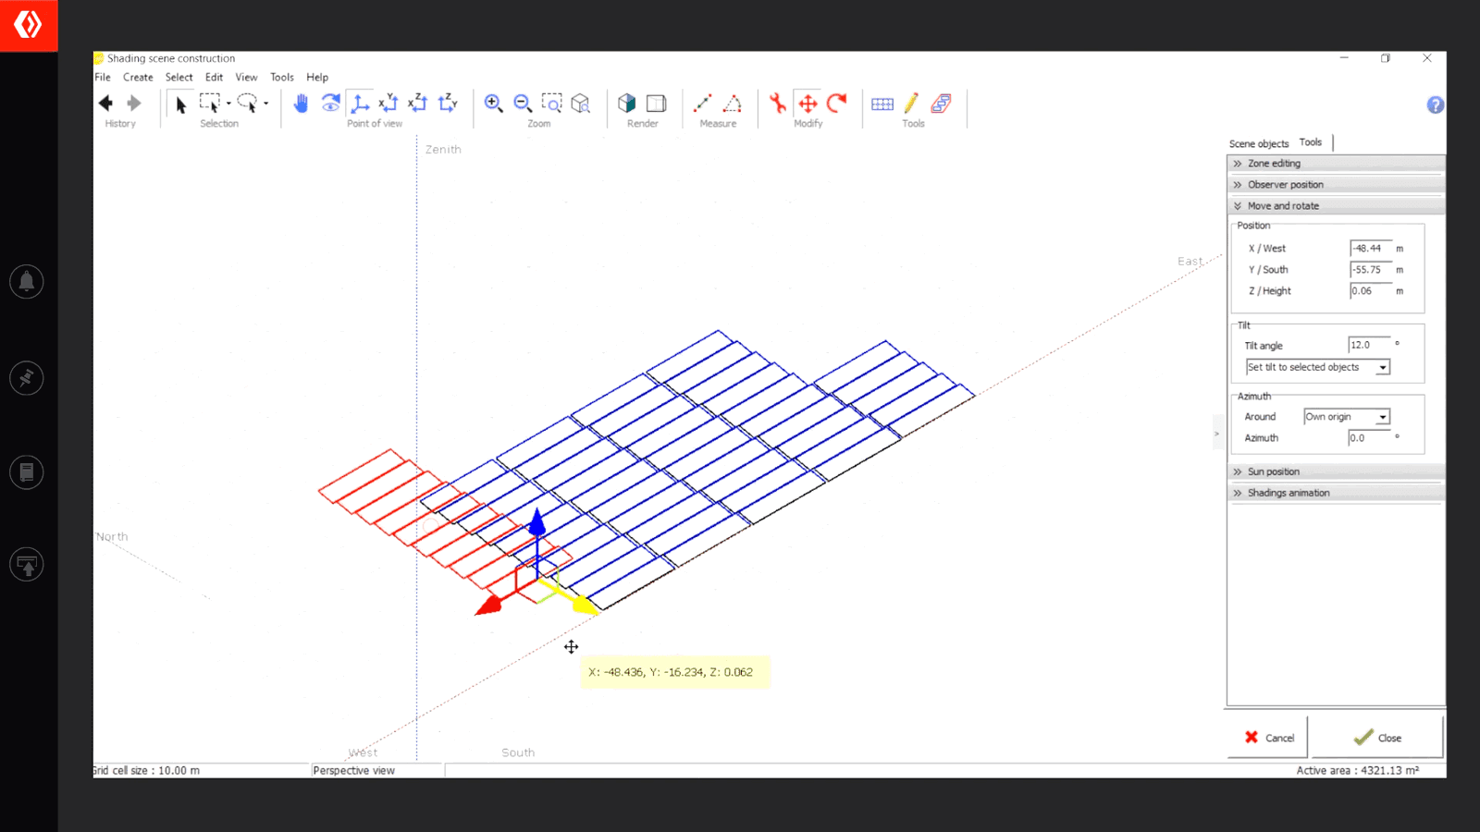Image resolution: width=1480 pixels, height=832 pixels.
Task: Open the Create menu
Action: click(138, 78)
